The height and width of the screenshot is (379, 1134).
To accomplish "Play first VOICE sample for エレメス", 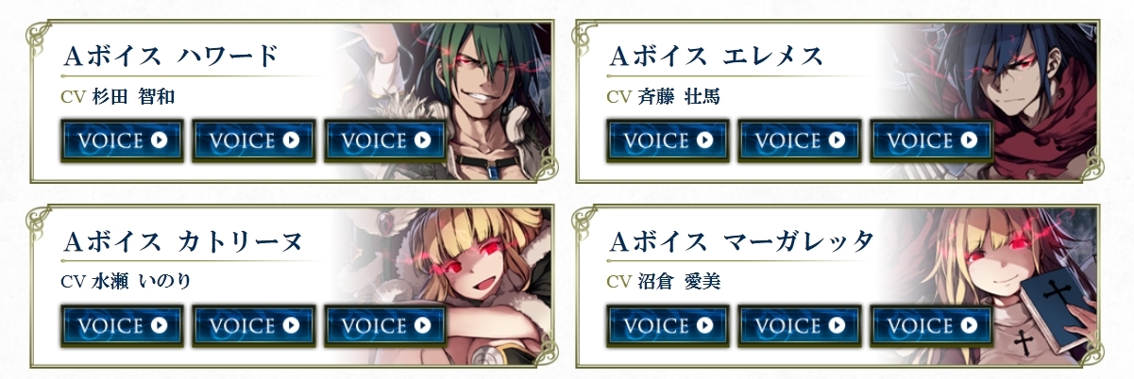I will click(x=667, y=140).
